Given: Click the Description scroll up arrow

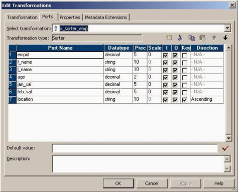Looking at the screenshot, I should [x=227, y=159].
